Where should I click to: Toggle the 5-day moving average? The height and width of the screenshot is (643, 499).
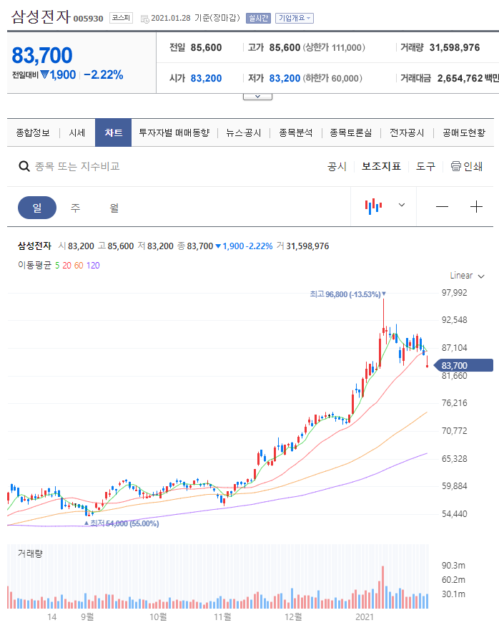click(57, 266)
